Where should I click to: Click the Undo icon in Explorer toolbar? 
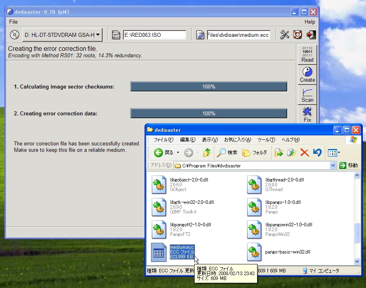(x=317, y=153)
